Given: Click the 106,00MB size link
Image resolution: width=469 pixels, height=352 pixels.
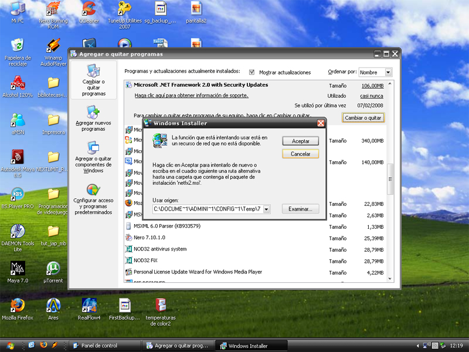Looking at the screenshot, I should coord(372,86).
